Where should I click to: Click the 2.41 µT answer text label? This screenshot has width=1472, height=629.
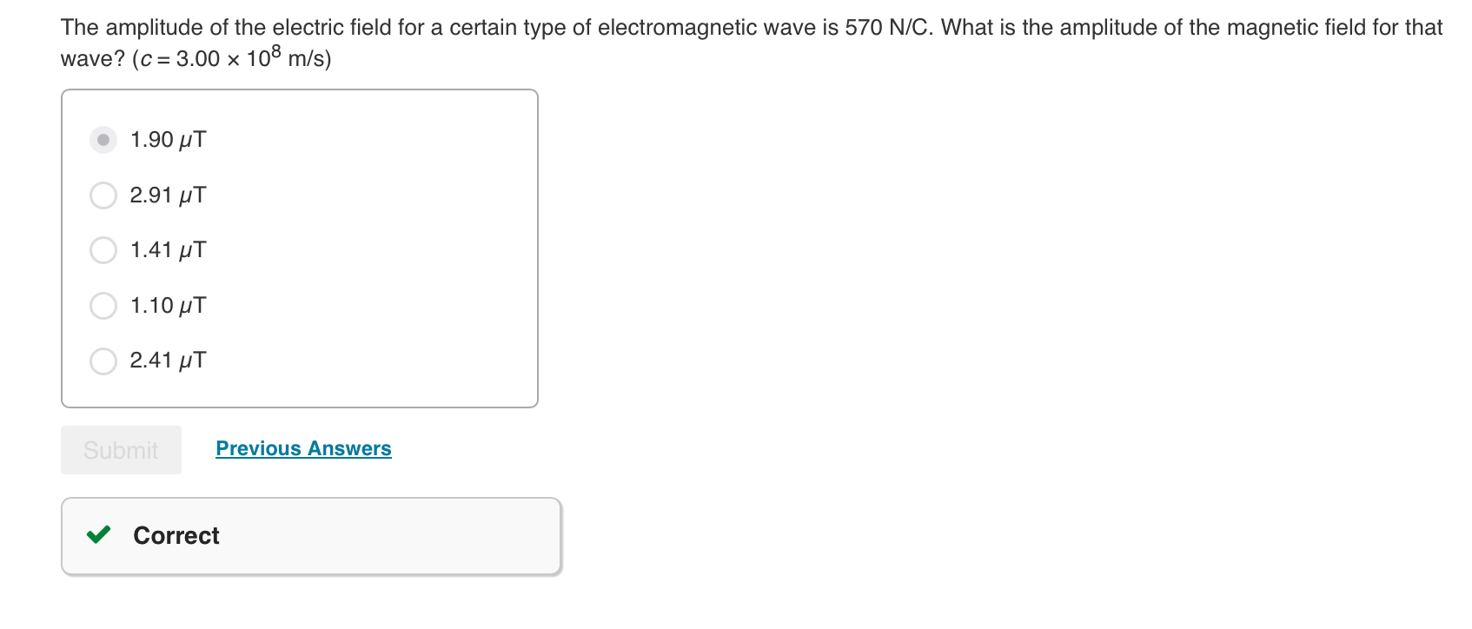167,360
